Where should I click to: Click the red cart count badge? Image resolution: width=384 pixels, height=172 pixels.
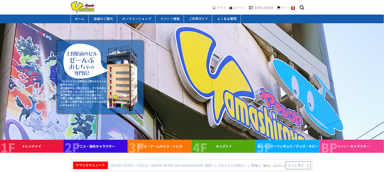293,8
